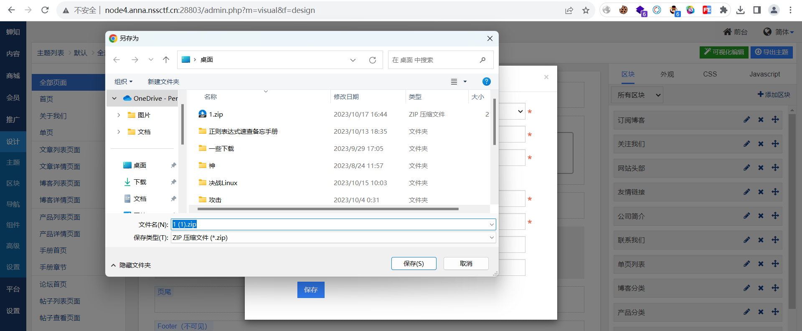The height and width of the screenshot is (331, 802).
Task: Click the blue 保存 button on the page
Action: point(311,290)
